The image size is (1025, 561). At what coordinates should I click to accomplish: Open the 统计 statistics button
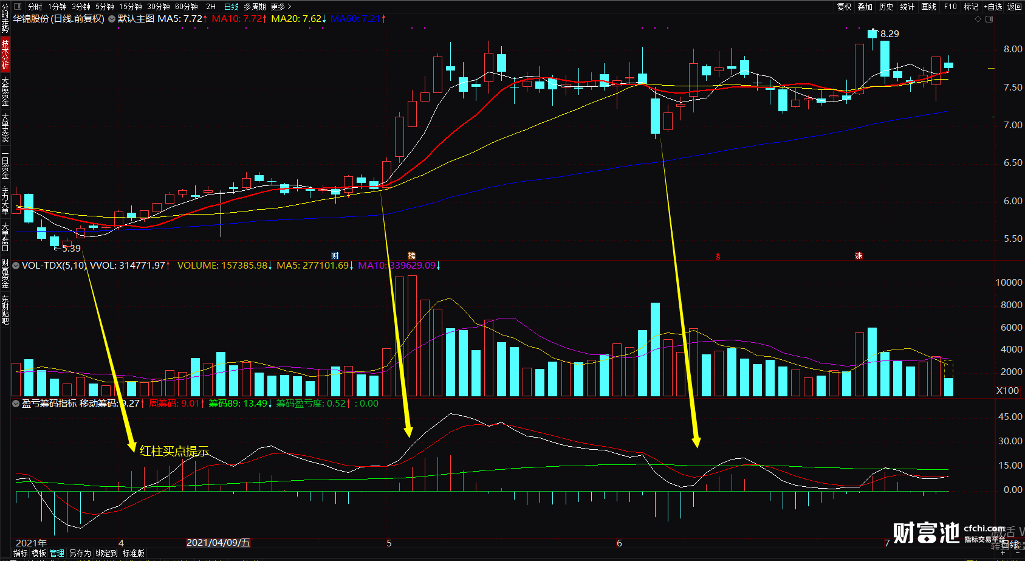908,7
